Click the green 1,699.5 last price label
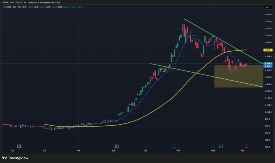This screenshot has width=275, height=163. tap(268, 63)
